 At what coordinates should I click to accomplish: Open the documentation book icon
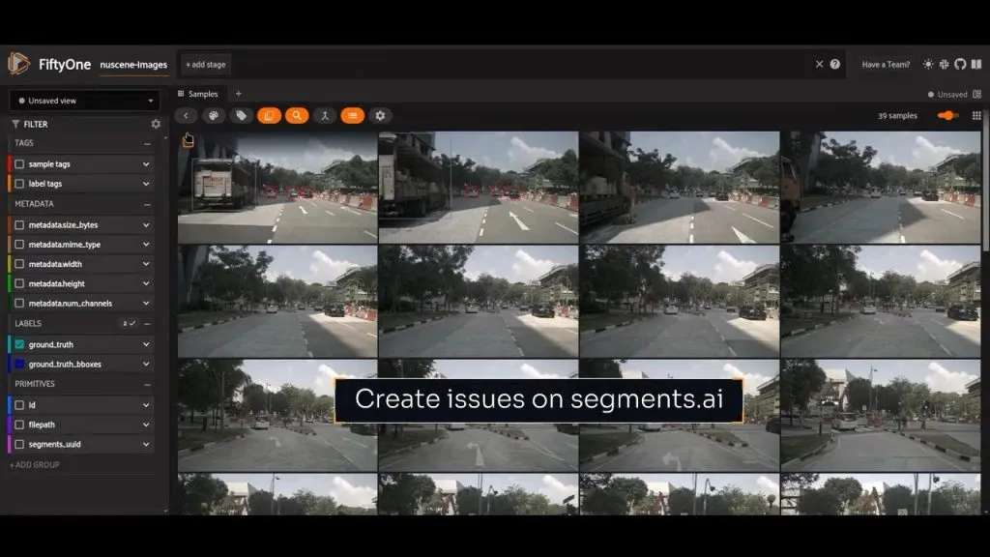click(x=976, y=65)
